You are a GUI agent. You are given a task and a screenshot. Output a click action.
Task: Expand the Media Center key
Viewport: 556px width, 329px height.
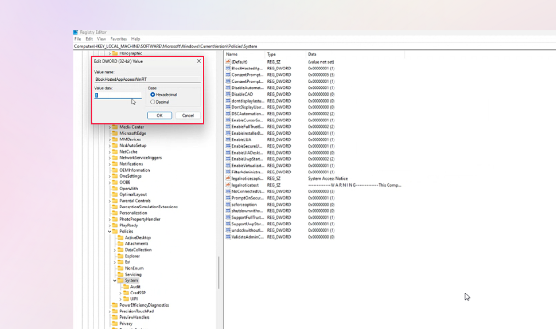tap(109, 127)
